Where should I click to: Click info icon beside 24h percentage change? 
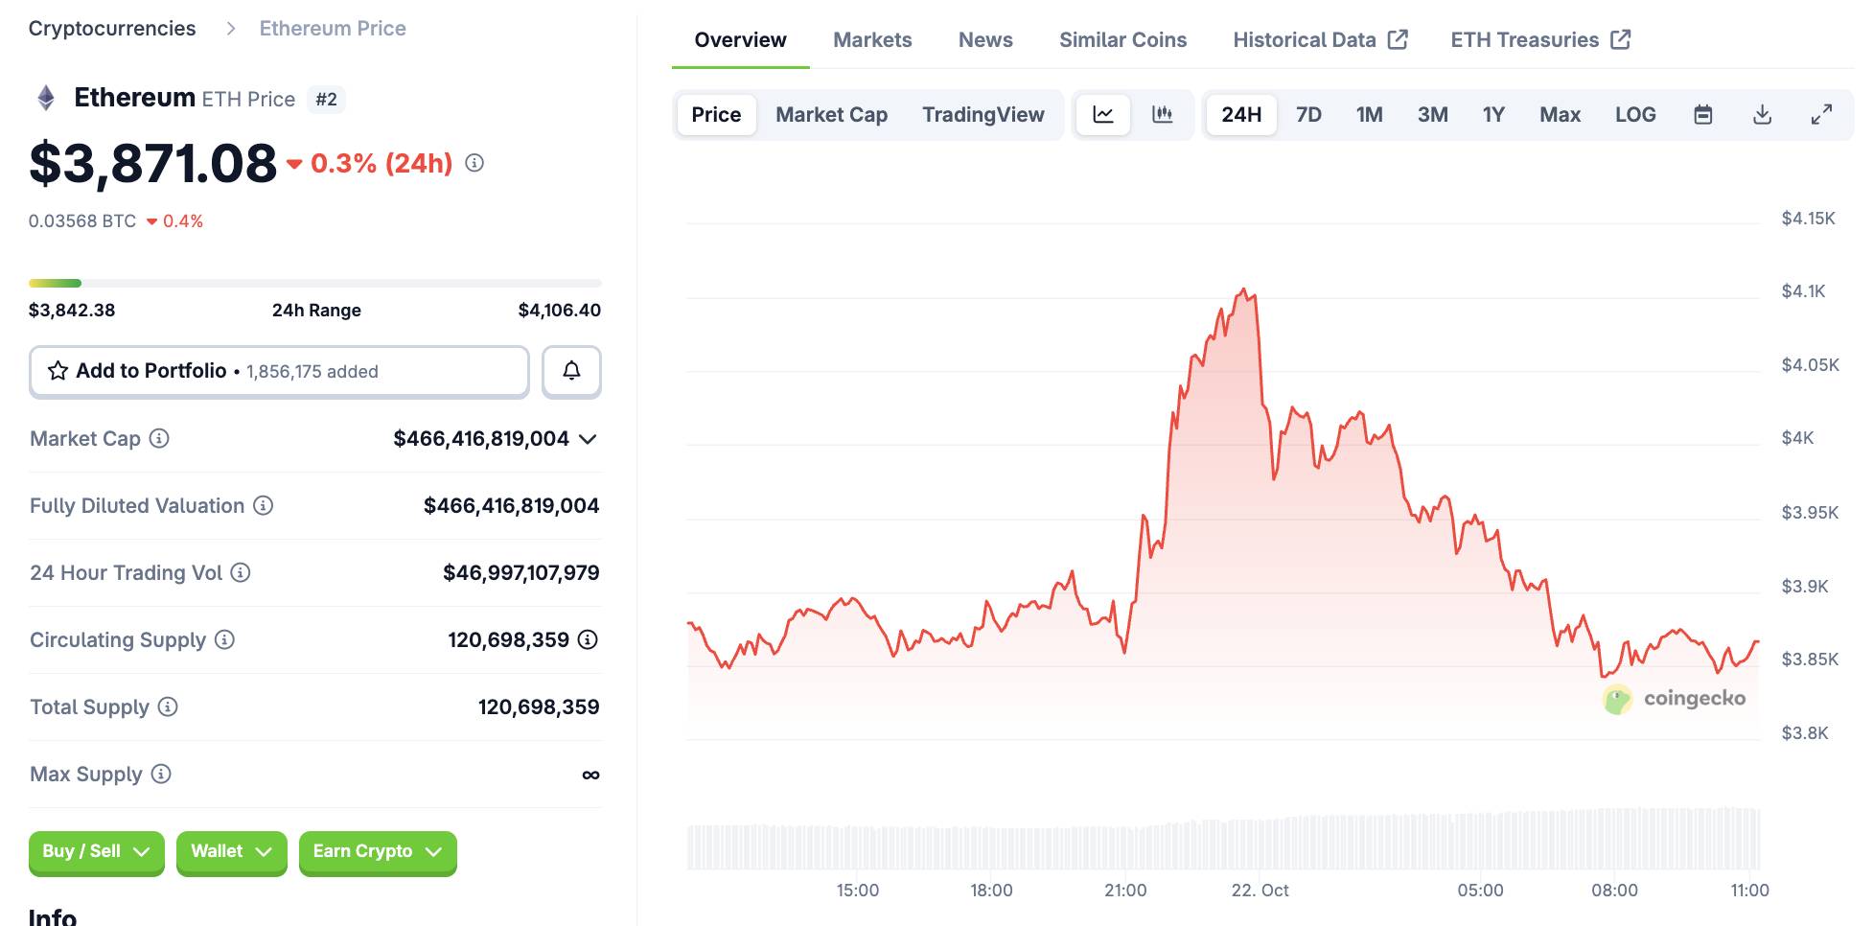[x=474, y=163]
